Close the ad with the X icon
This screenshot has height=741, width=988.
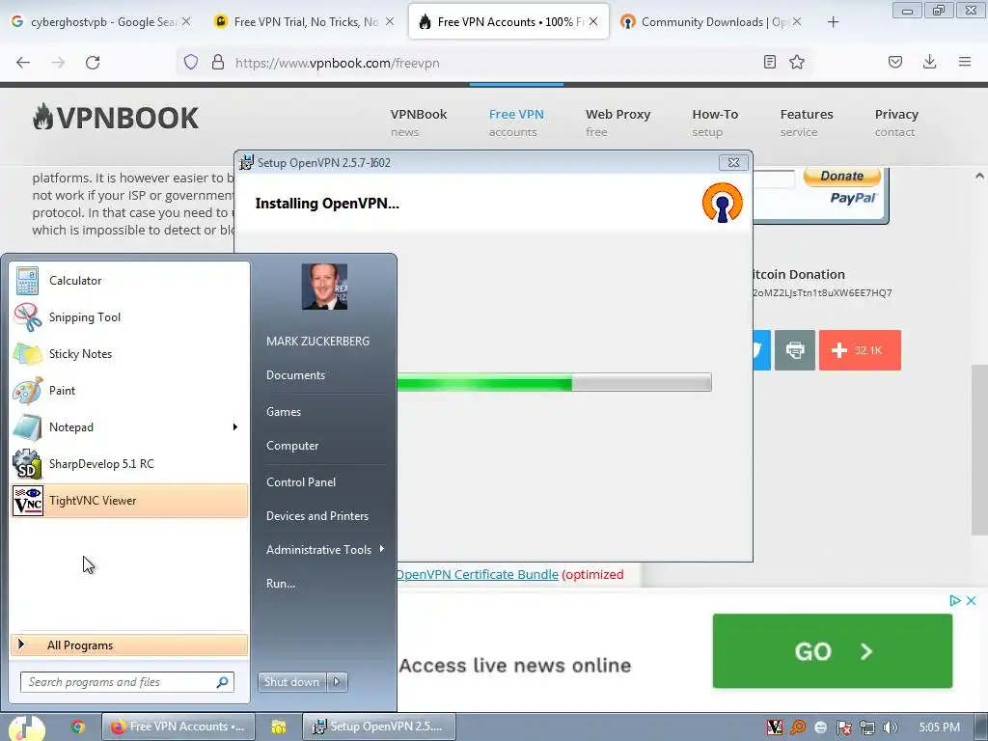[x=971, y=600]
